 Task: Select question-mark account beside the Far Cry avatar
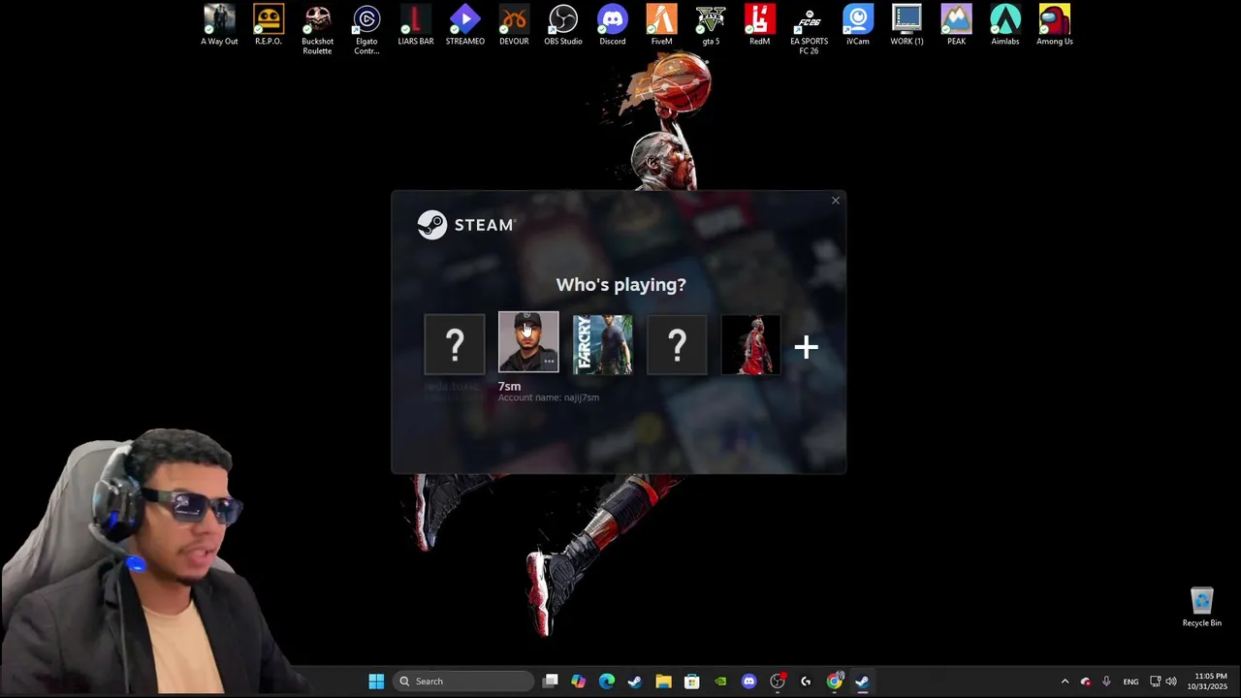click(x=677, y=344)
